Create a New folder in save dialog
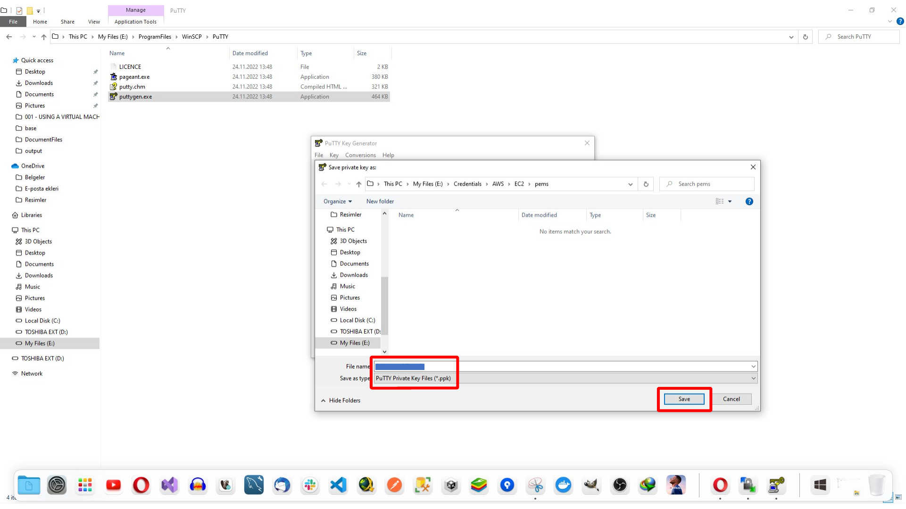906x509 pixels. pyautogui.click(x=380, y=201)
